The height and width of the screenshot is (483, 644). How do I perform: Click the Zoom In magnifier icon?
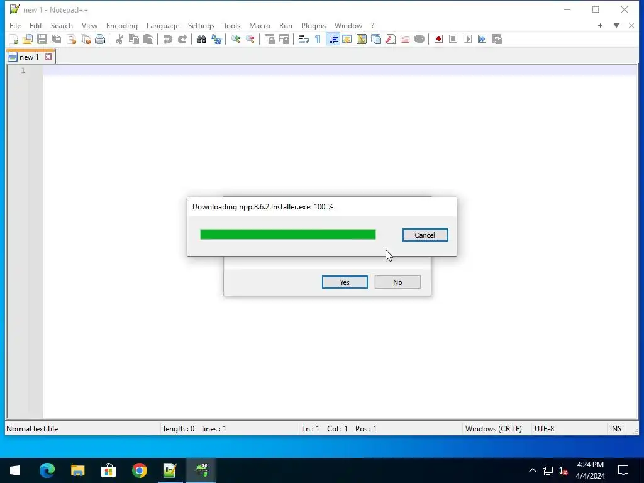click(x=235, y=39)
